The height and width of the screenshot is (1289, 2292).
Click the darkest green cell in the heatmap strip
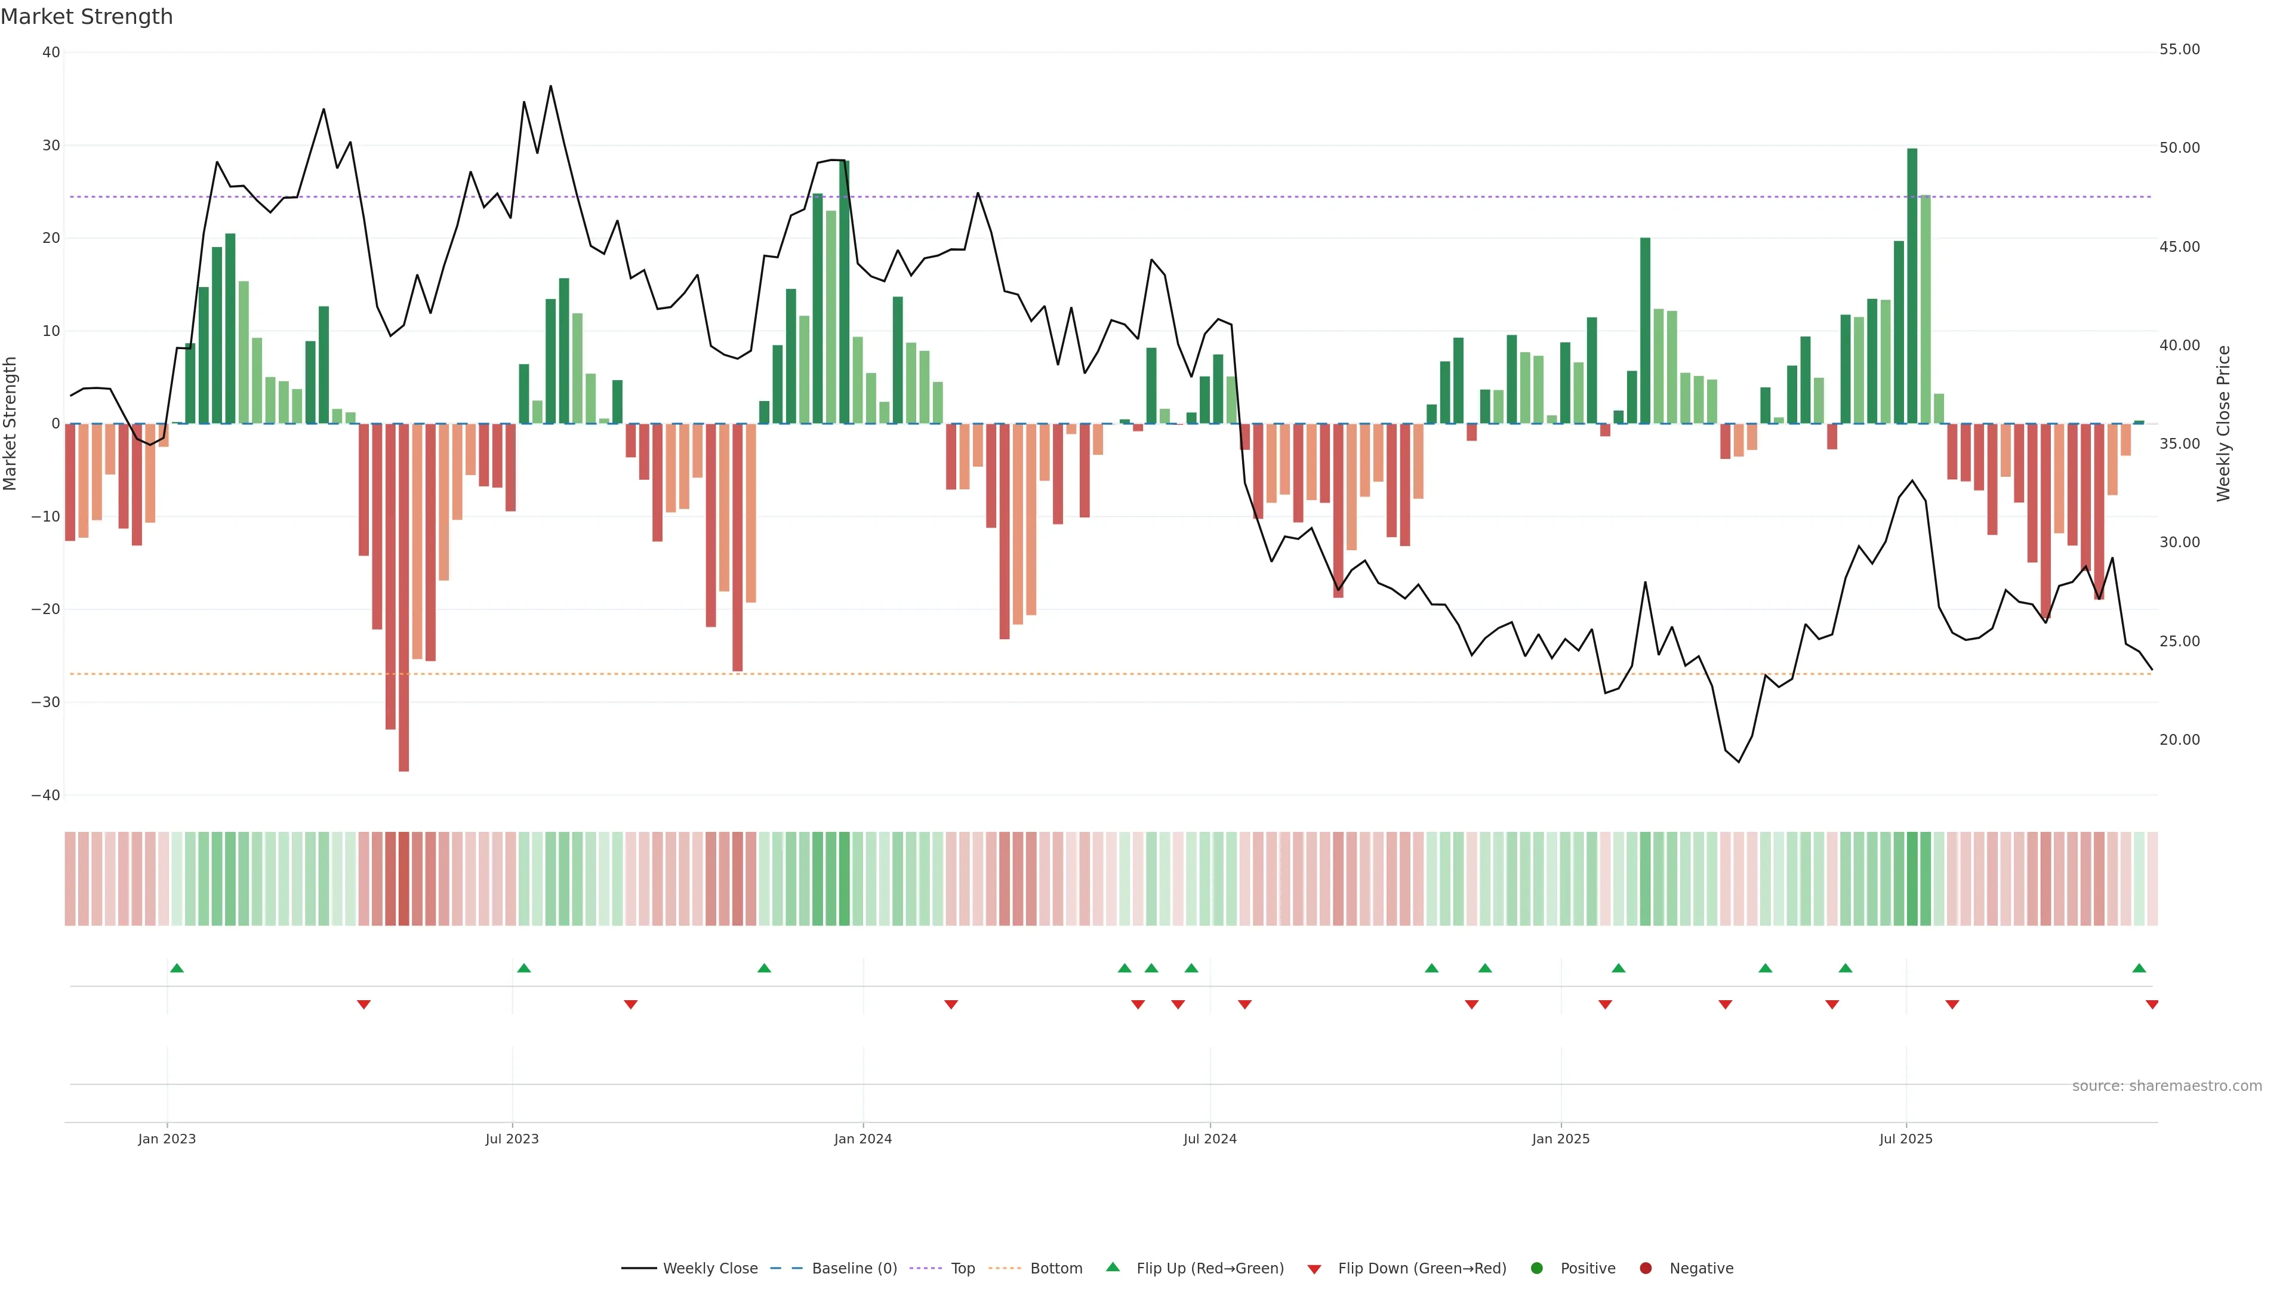(x=1912, y=878)
